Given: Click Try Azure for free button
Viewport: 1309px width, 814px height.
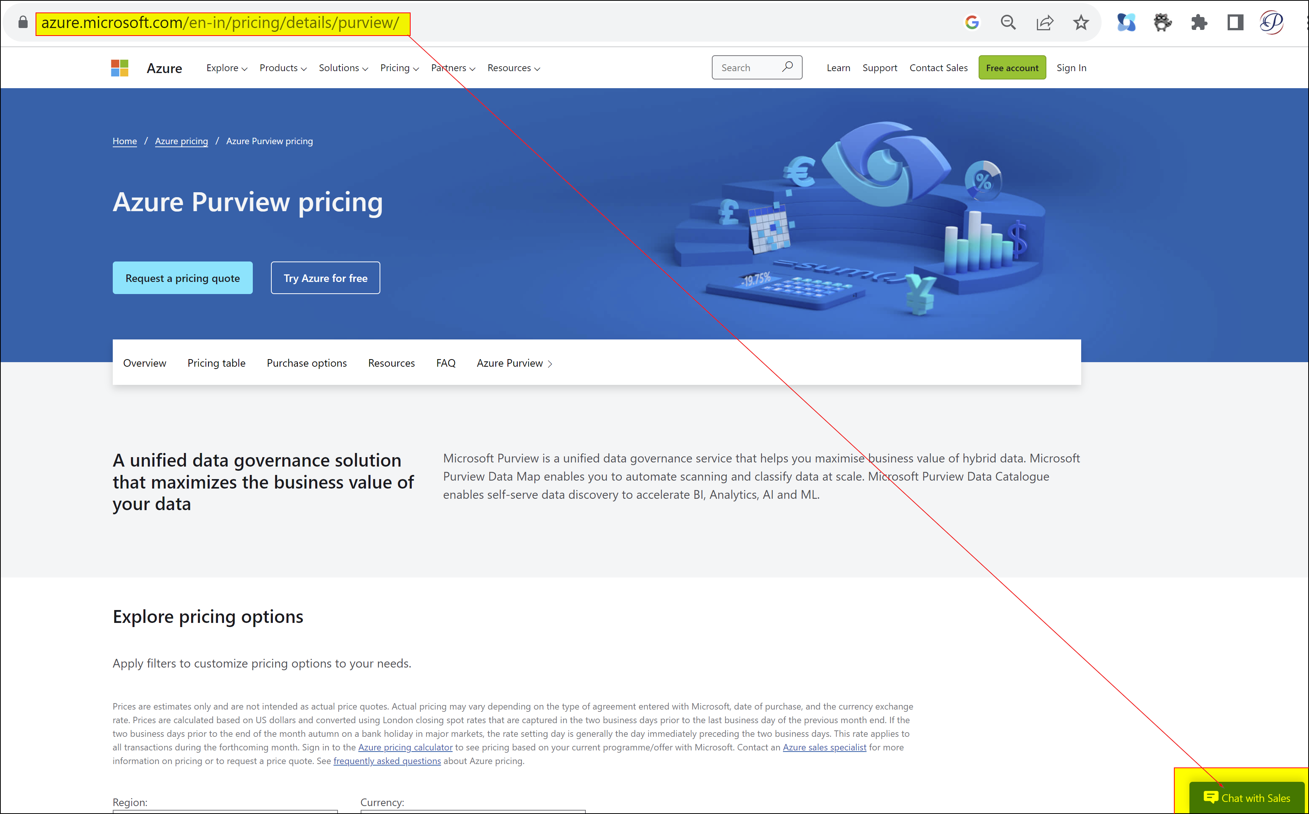Looking at the screenshot, I should click(325, 278).
